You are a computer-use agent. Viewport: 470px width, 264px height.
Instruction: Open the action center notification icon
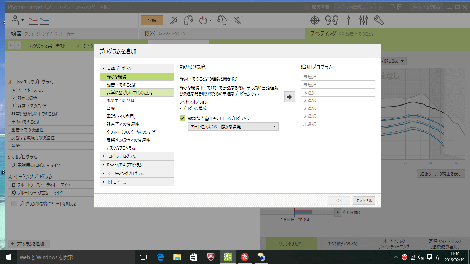(x=429, y=257)
